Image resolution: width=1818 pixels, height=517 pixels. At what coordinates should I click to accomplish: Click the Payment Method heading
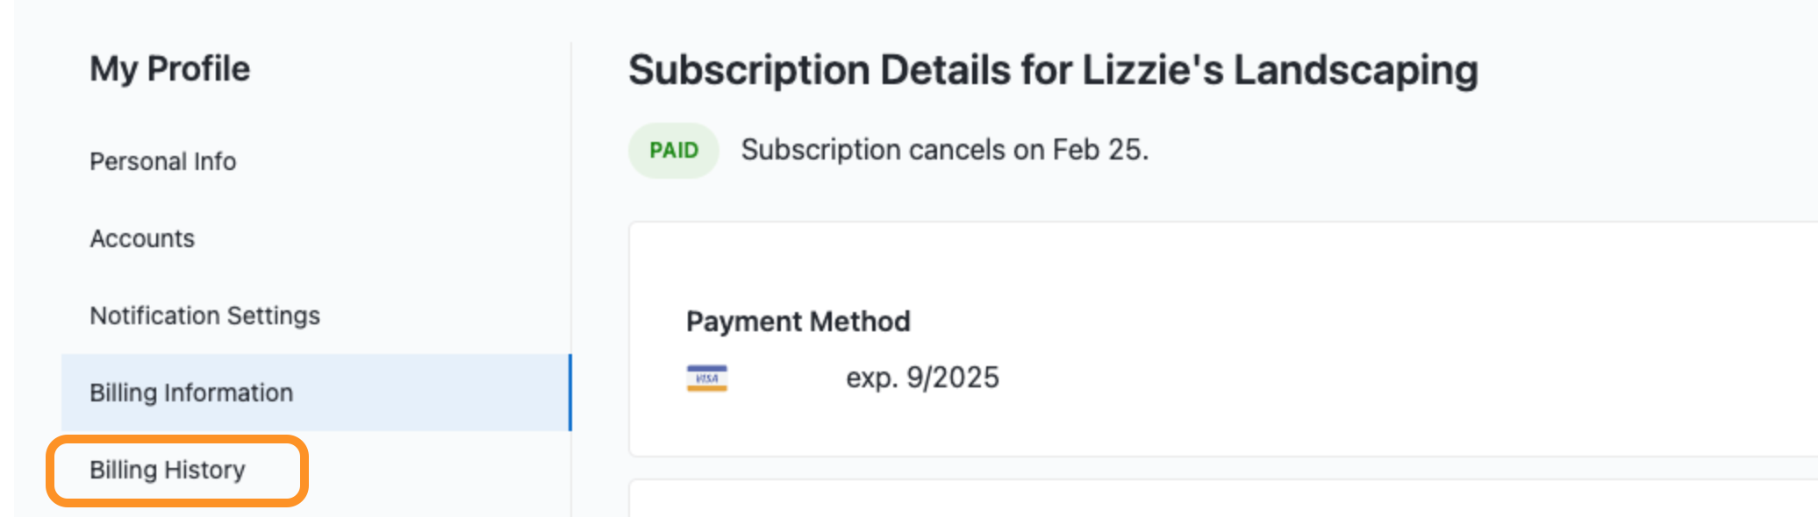pyautogui.click(x=798, y=322)
